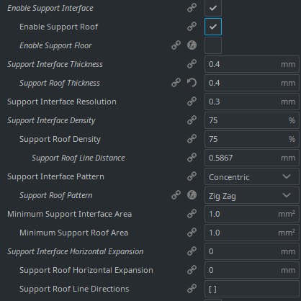Click link icon beside Support Roof Thickness

(x=176, y=83)
